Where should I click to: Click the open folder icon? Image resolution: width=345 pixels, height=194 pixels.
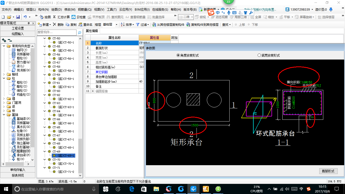coord(9,17)
